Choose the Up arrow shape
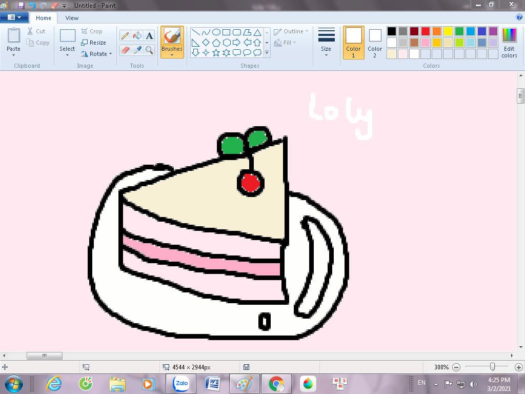This screenshot has width=525, height=394. (257, 43)
